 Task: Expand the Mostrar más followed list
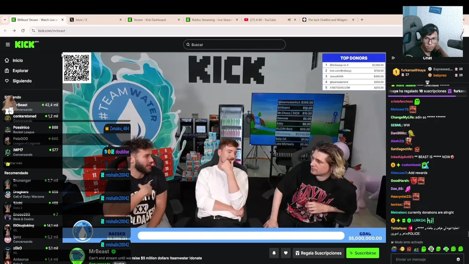coord(14,163)
